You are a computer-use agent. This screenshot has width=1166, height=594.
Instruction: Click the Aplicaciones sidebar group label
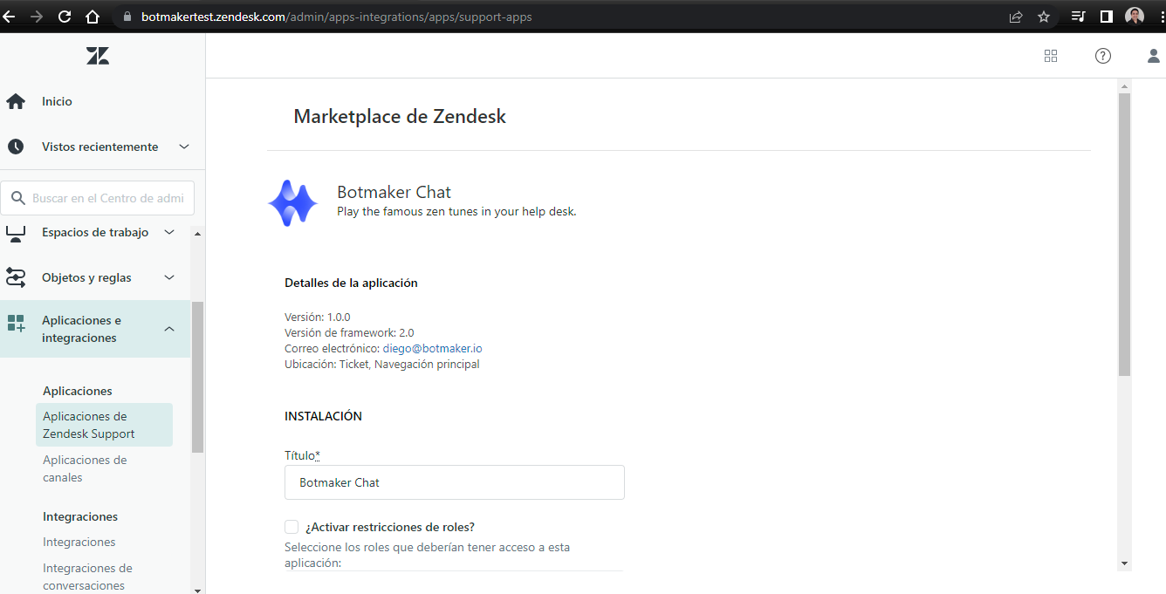[78, 391]
